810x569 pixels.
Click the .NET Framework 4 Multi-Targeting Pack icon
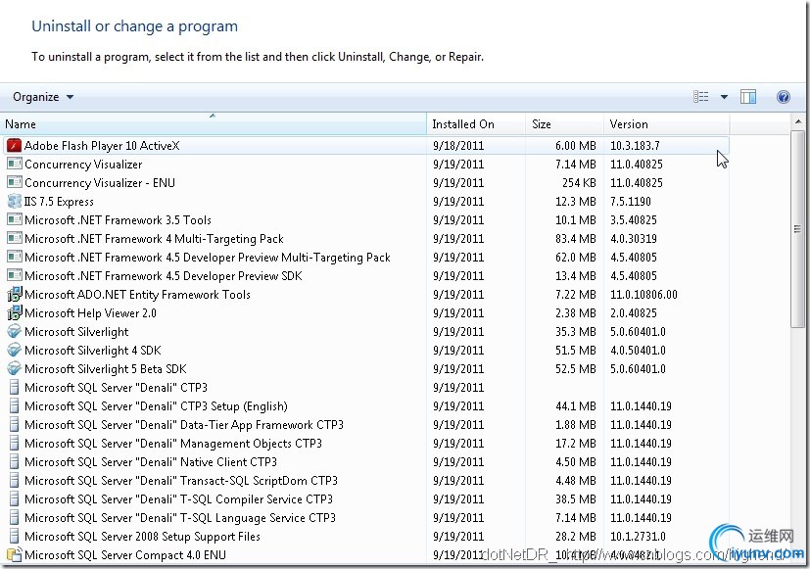pos(15,239)
